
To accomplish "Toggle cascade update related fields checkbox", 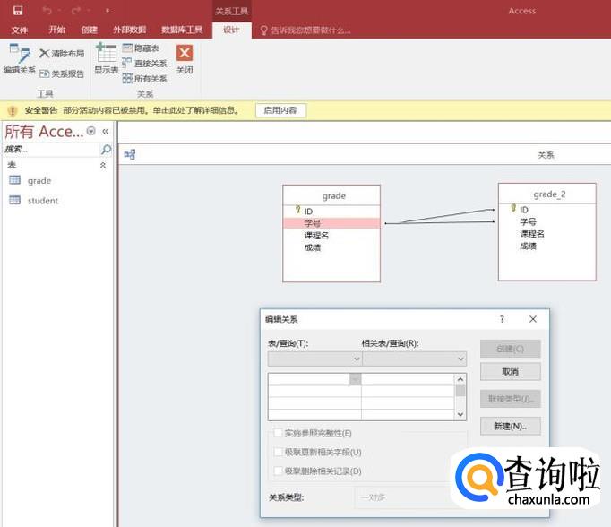I will click(279, 452).
